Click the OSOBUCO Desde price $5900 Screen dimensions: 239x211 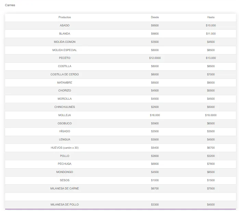(155, 123)
